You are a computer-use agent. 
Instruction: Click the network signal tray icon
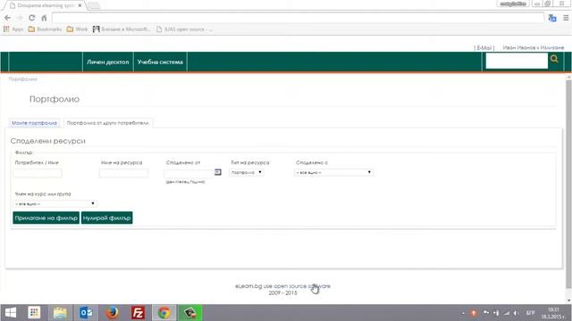click(x=507, y=313)
